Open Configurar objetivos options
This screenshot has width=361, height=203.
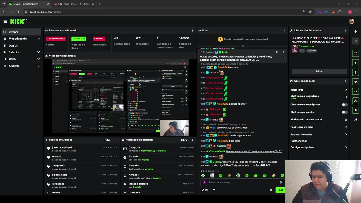click(319, 147)
